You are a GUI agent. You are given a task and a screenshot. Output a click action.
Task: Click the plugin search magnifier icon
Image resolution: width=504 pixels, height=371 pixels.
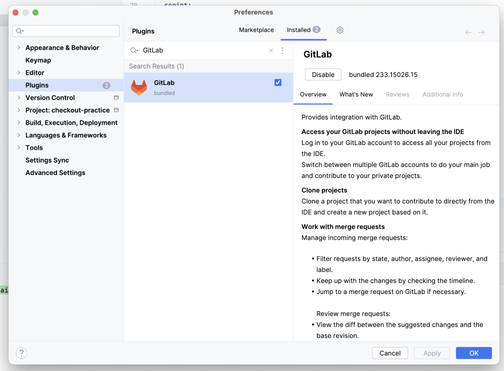(134, 50)
